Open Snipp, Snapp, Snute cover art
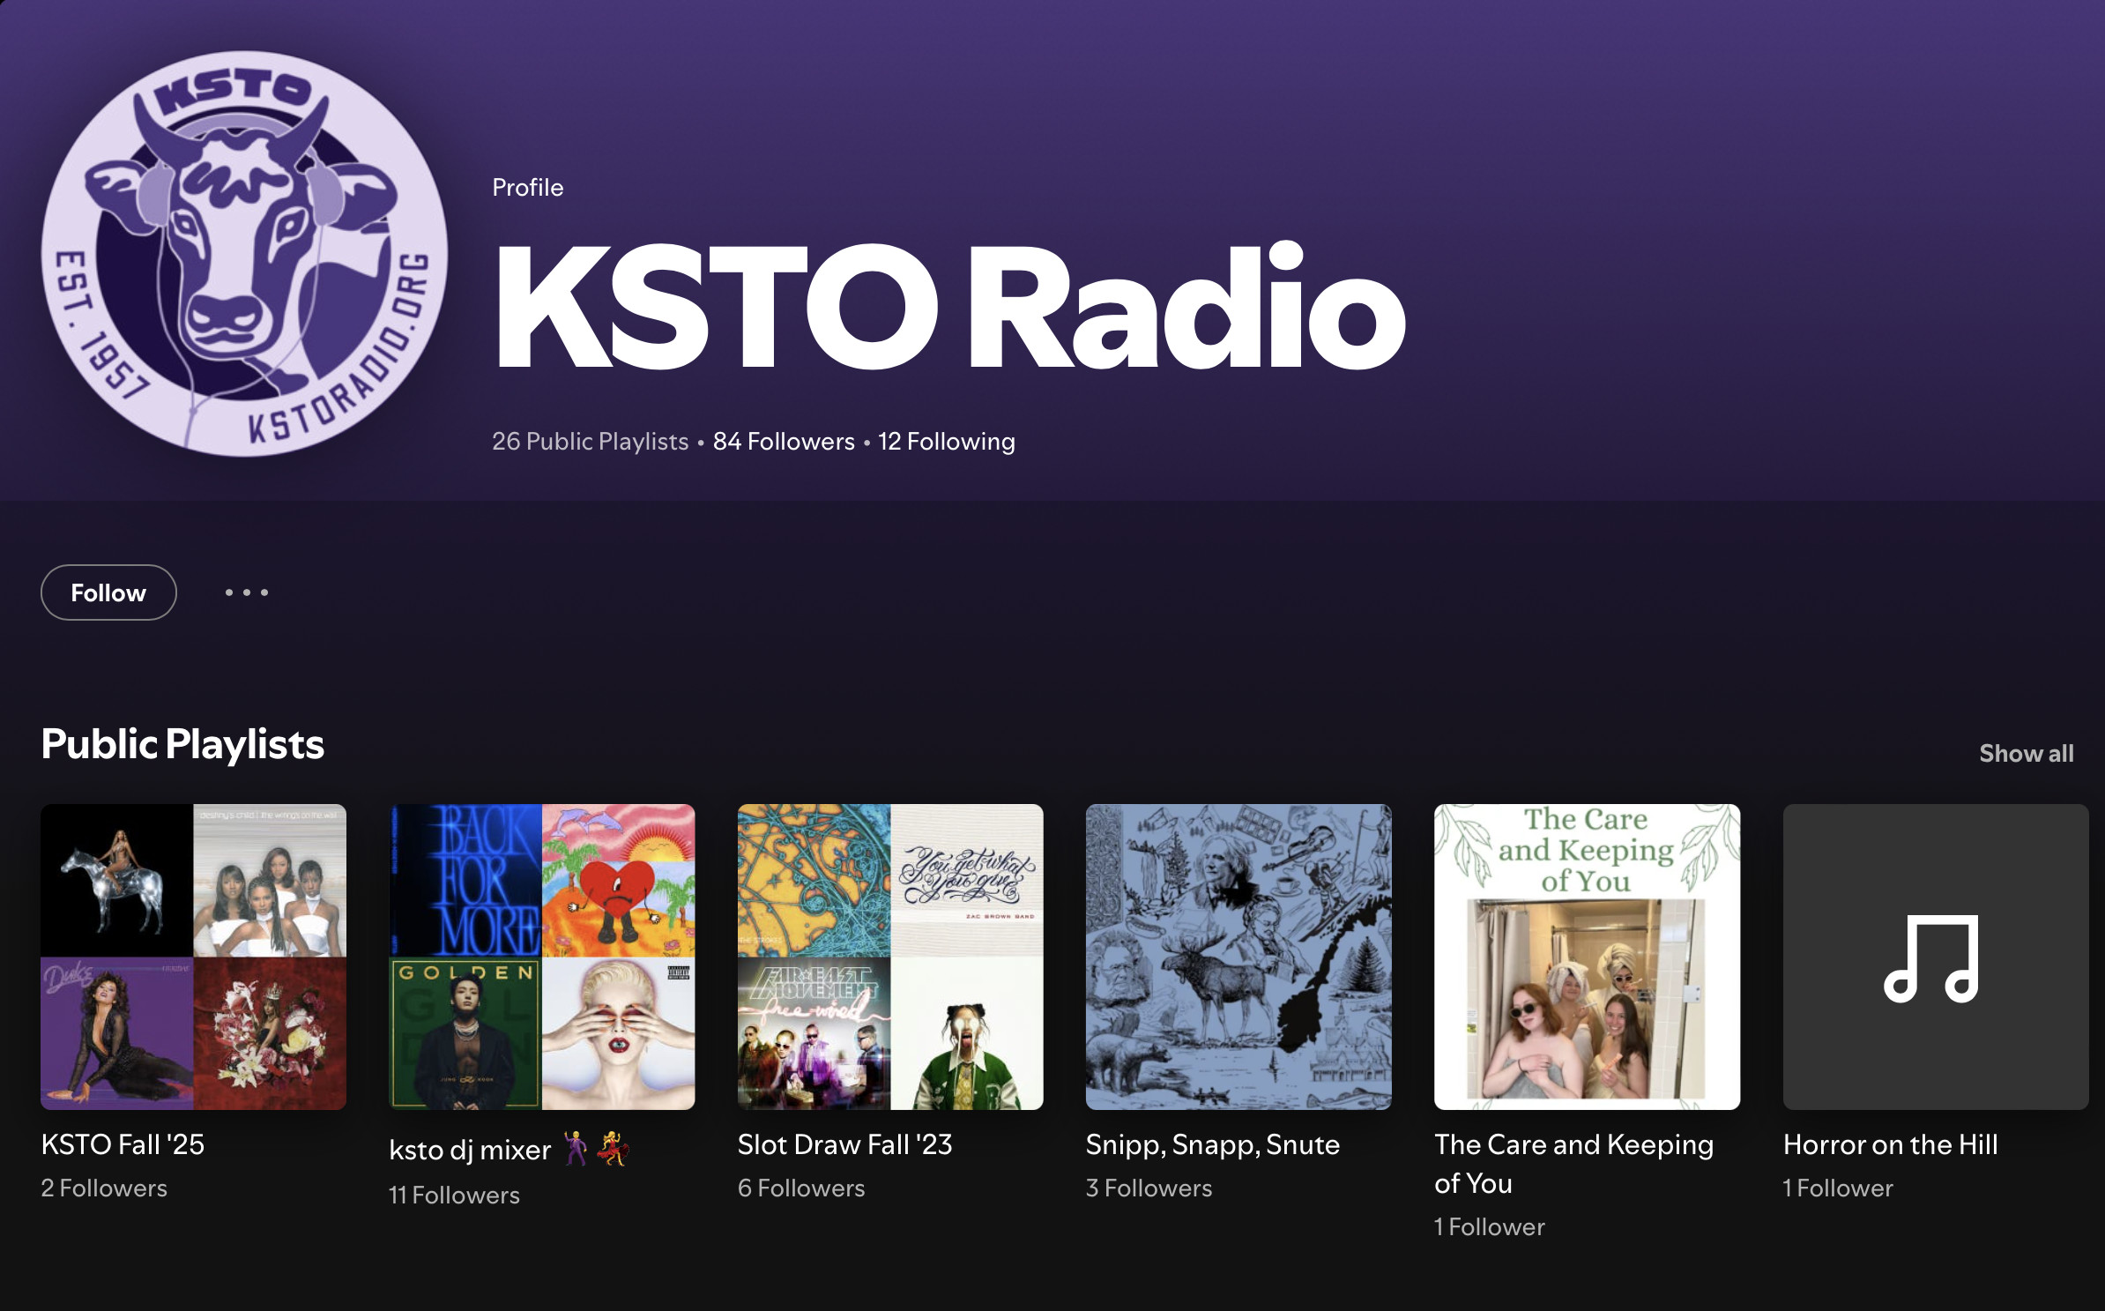This screenshot has width=2105, height=1311. (x=1238, y=957)
